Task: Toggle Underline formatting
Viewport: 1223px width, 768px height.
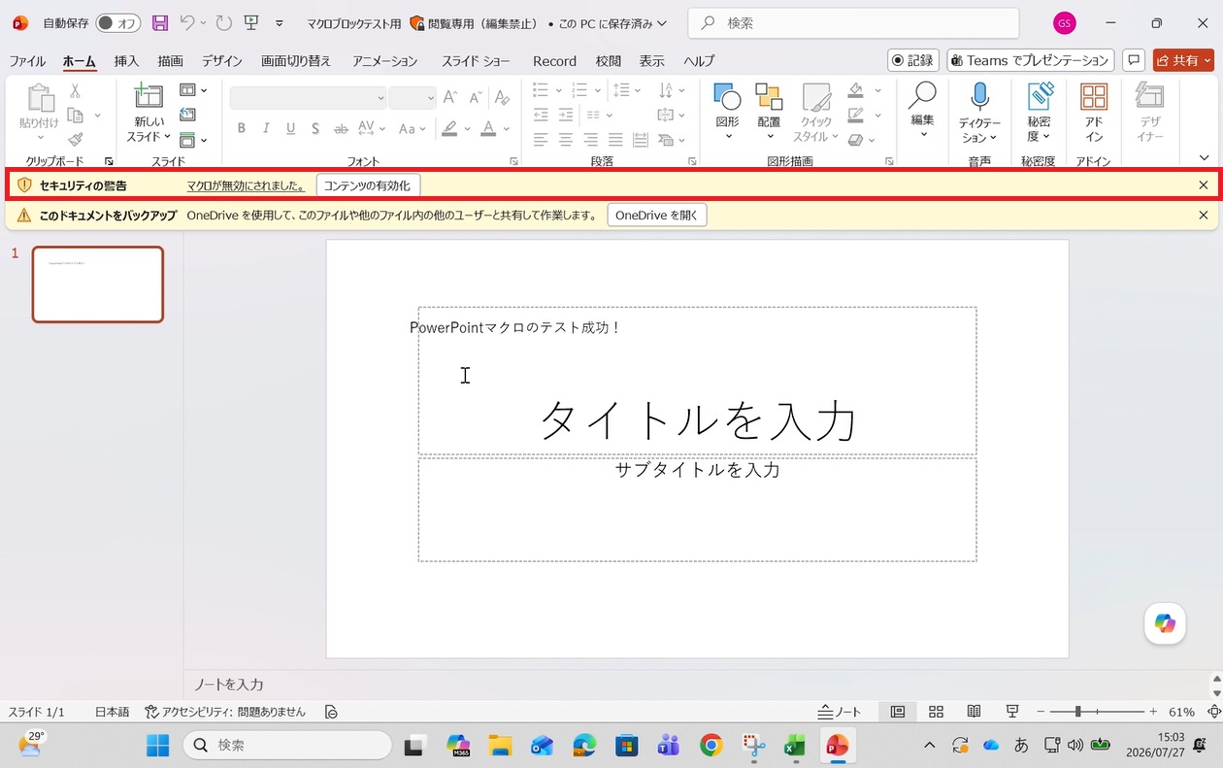Action: coord(290,128)
